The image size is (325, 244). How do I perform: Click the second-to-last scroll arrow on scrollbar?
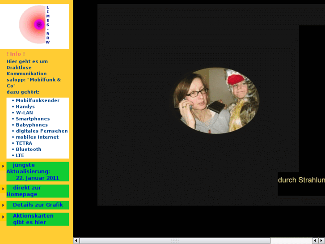[315, 240]
